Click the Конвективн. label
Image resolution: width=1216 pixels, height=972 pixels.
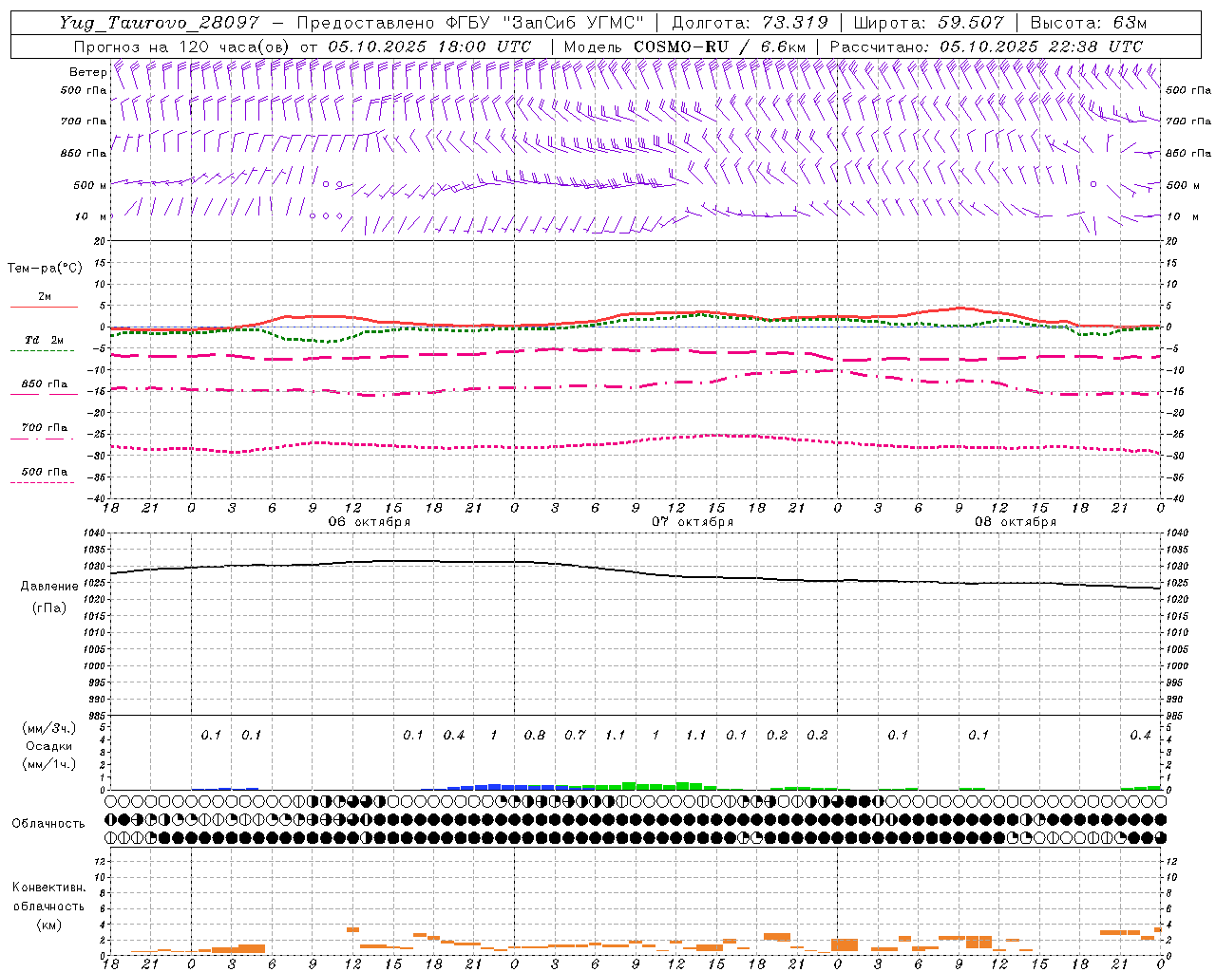48,888
